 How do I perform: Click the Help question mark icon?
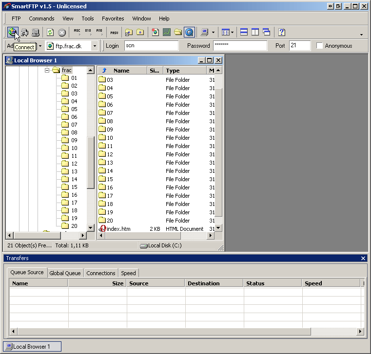pyautogui.click(x=282, y=32)
